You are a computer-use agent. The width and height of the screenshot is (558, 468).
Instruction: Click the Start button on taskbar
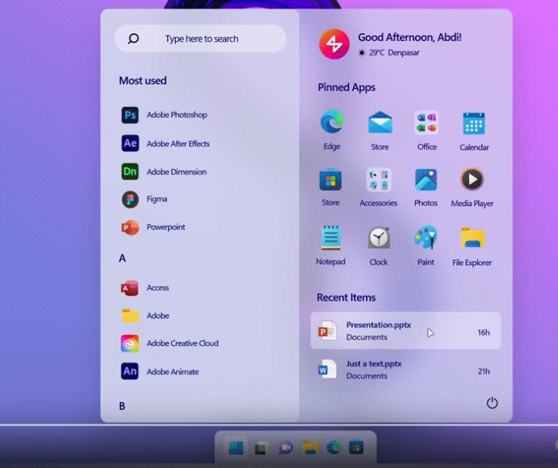pyautogui.click(x=236, y=448)
